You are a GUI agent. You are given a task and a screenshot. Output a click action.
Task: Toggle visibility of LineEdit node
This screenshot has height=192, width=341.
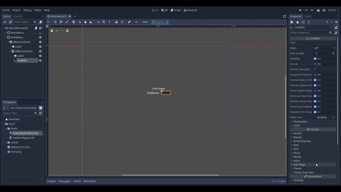40,60
